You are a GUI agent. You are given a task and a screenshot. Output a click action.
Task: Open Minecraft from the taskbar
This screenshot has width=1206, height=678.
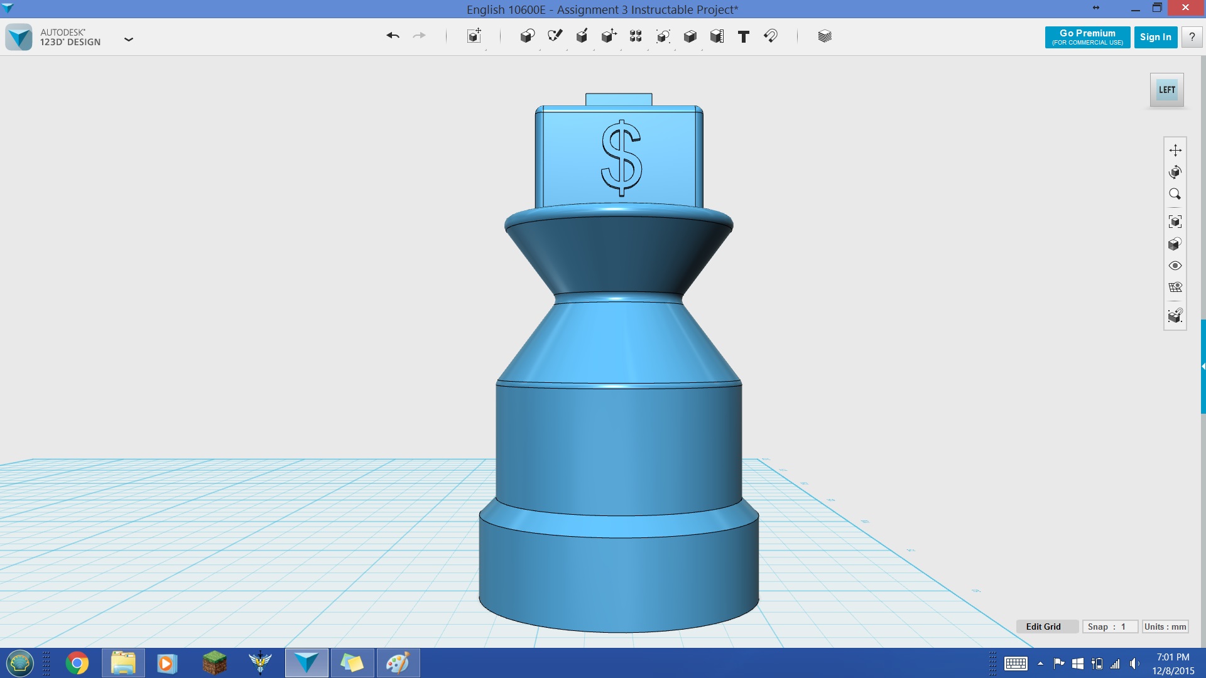(x=214, y=663)
